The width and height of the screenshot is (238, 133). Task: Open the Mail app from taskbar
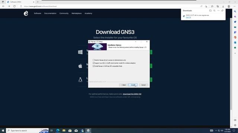pos(76,130)
